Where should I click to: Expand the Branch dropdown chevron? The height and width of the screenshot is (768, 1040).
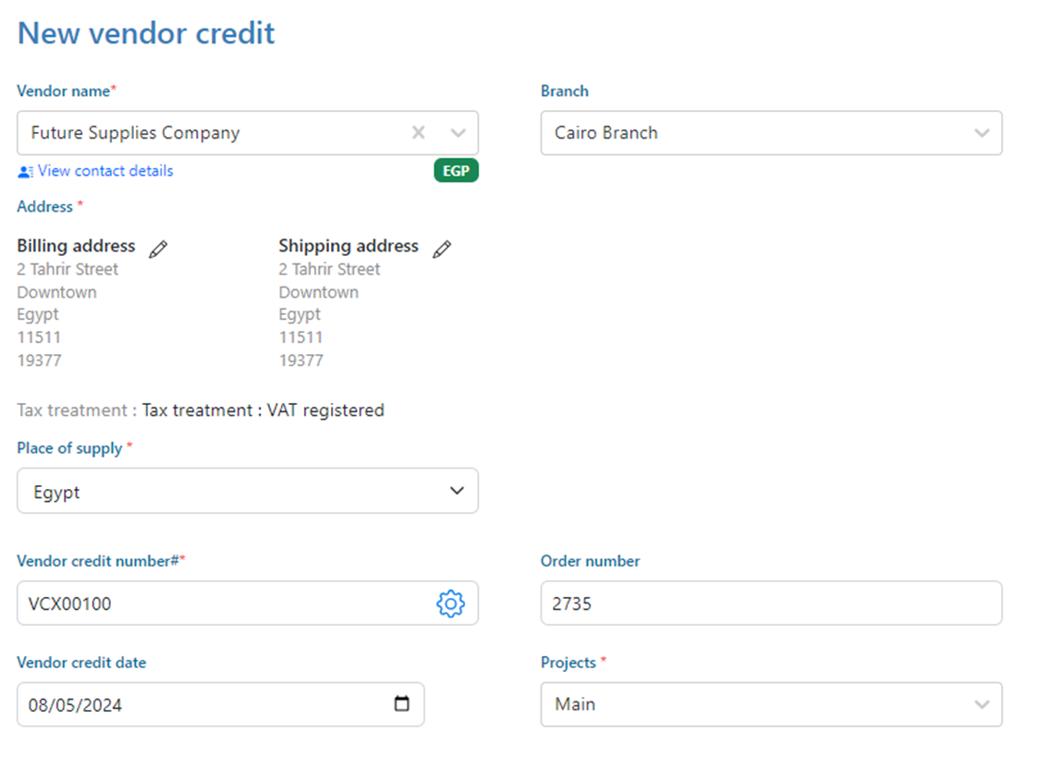click(x=982, y=133)
